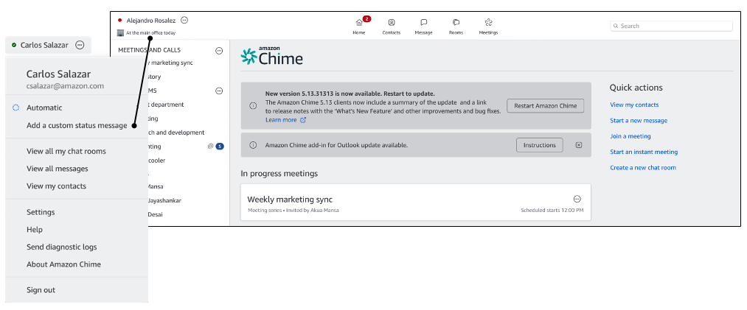Select the department room in sidebar
Image resolution: width=747 pixels, height=310 pixels.
166,105
